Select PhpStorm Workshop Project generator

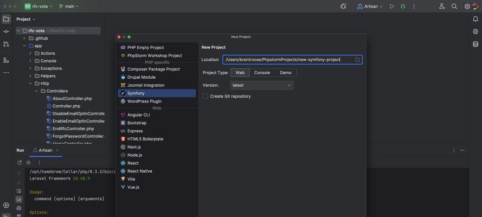pos(157,56)
